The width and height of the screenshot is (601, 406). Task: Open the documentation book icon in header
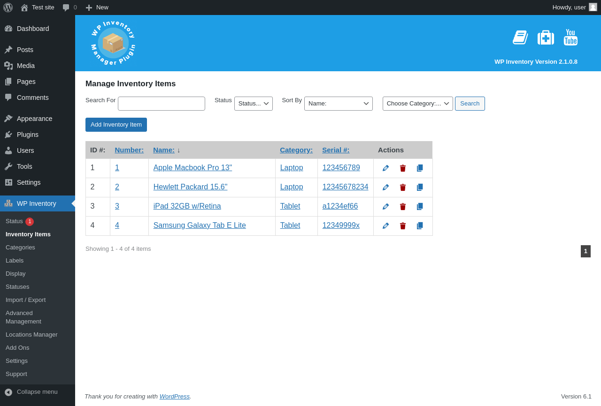click(x=520, y=38)
